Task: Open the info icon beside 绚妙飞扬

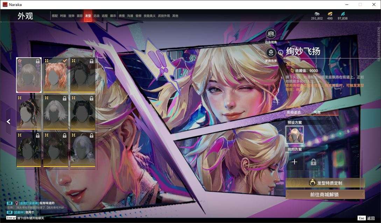Action: 281,52
